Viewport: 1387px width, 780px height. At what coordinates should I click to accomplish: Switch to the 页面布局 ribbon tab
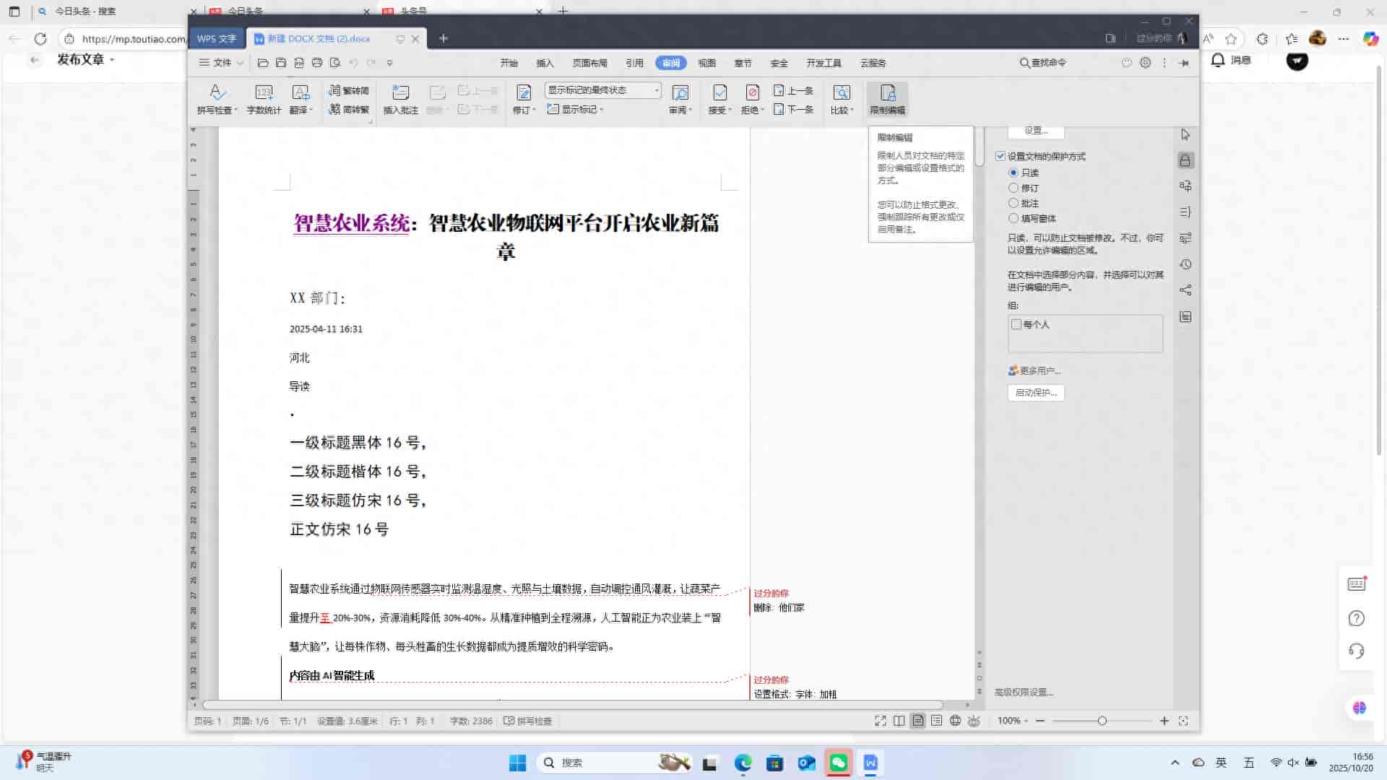click(x=589, y=63)
